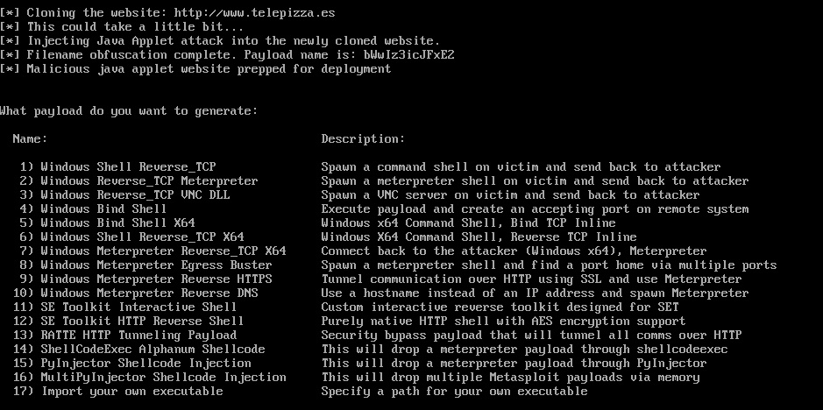The image size is (823, 410).
Task: Click SE Toolkit Interactive Shell option
Action: click(138, 307)
